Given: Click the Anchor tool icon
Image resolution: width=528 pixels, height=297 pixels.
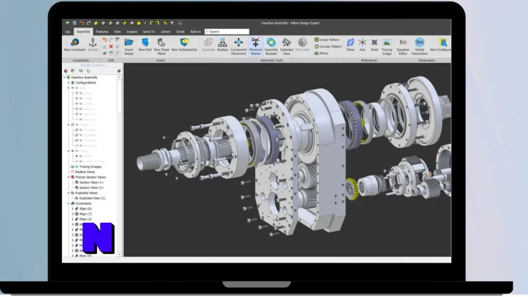Looking at the screenshot, I should [93, 45].
